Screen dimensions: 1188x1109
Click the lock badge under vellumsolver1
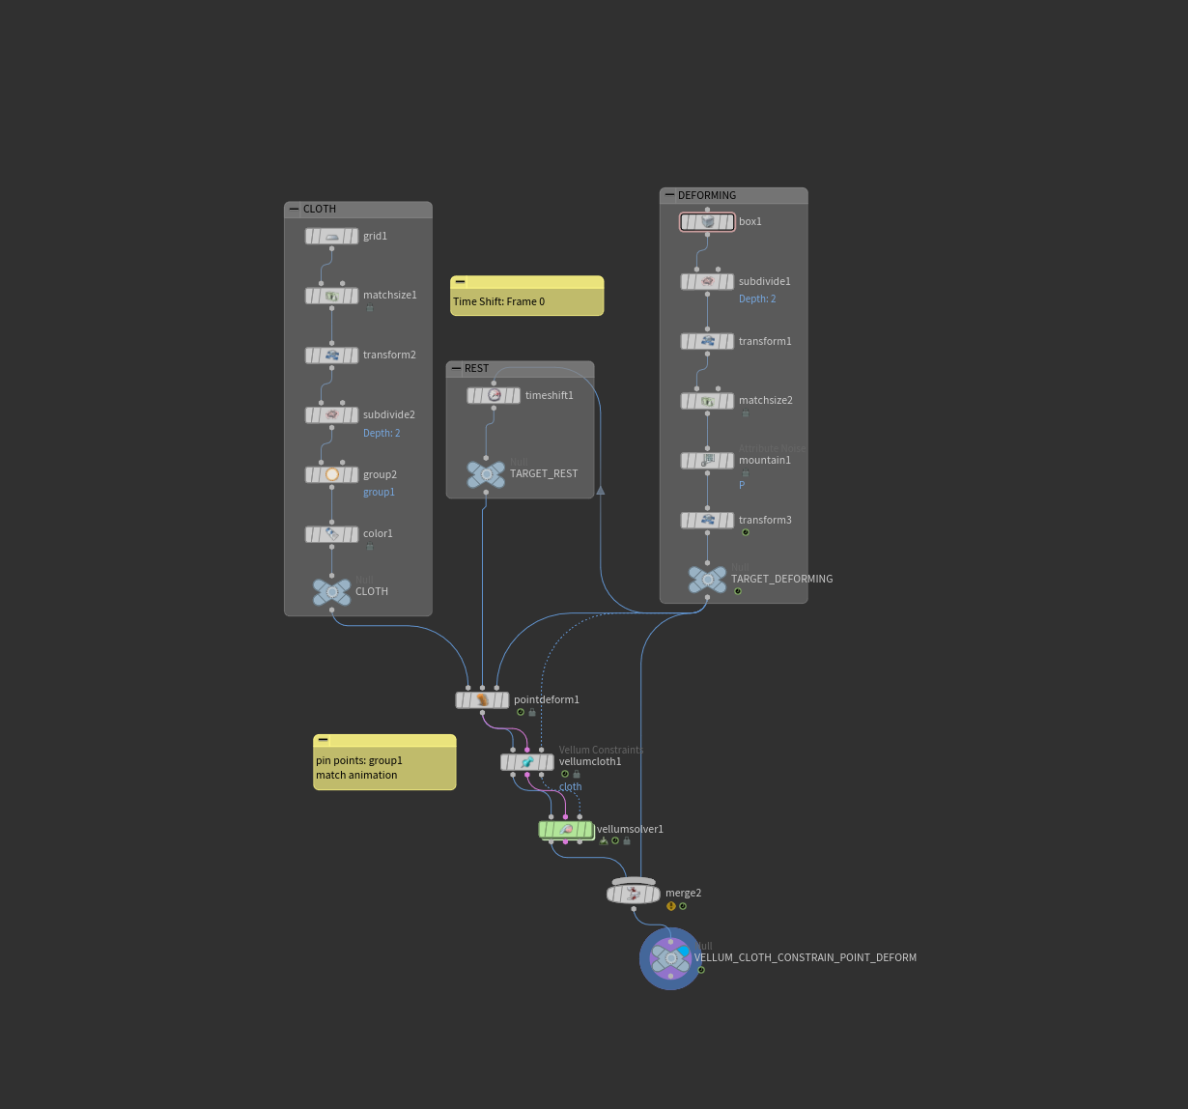tap(627, 841)
